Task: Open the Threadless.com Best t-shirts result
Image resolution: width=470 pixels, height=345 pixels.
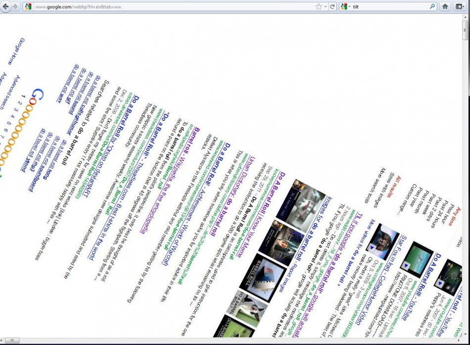Action: click(129, 187)
